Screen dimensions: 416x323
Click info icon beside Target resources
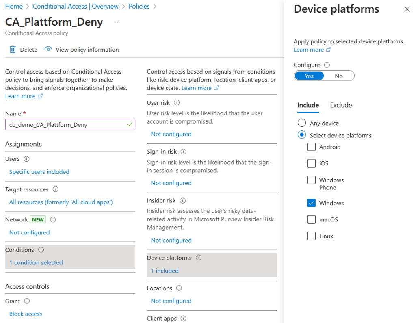[56, 189]
